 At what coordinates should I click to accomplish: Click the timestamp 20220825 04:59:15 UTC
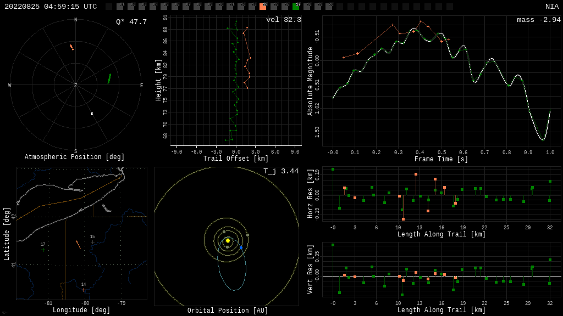pos(51,7)
